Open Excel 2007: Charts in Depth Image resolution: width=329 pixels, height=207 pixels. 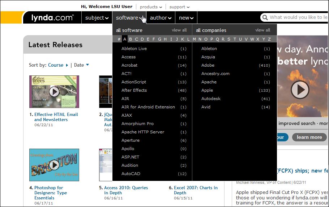[x=196, y=190]
